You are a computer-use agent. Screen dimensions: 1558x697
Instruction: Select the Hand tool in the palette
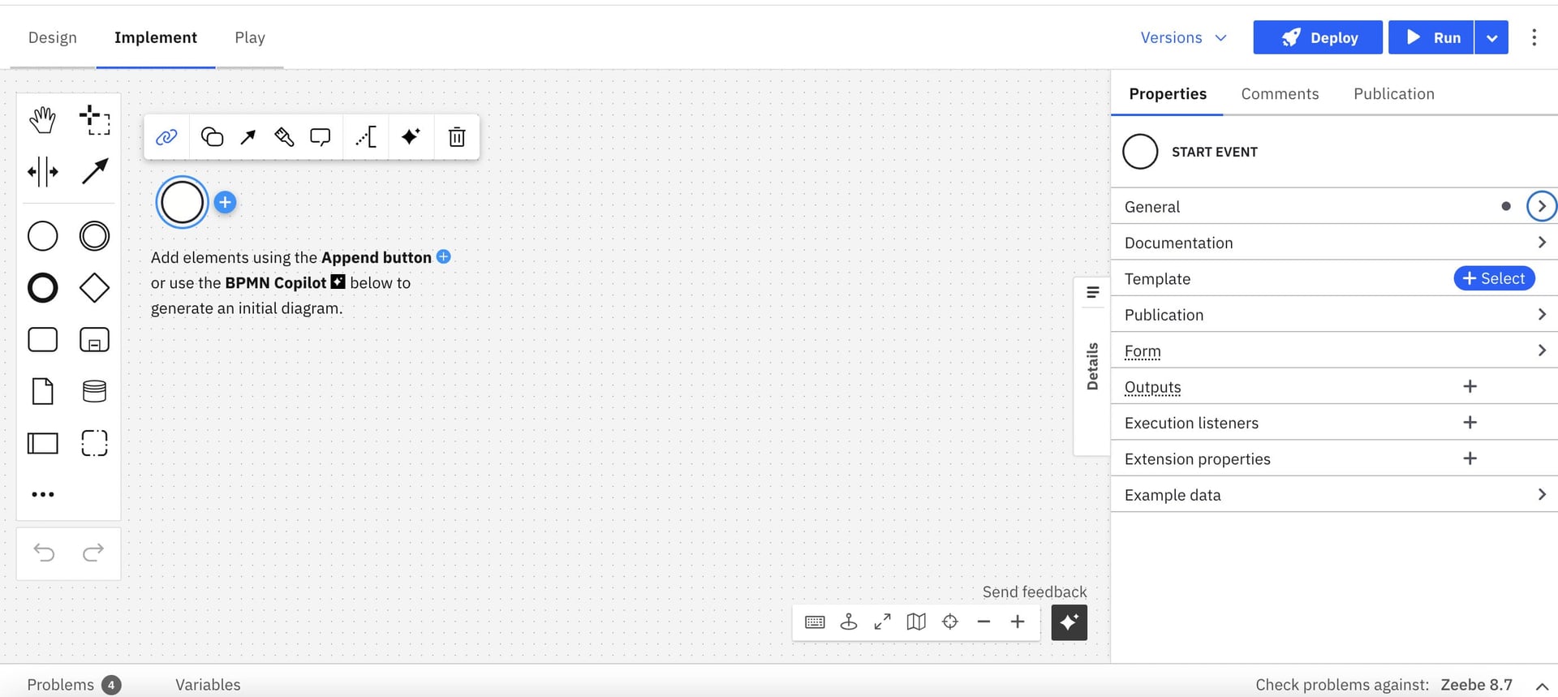click(42, 120)
